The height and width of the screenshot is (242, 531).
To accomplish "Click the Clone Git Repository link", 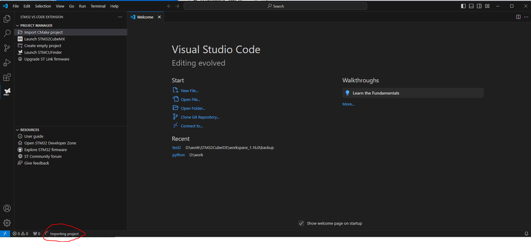I will 200,117.
